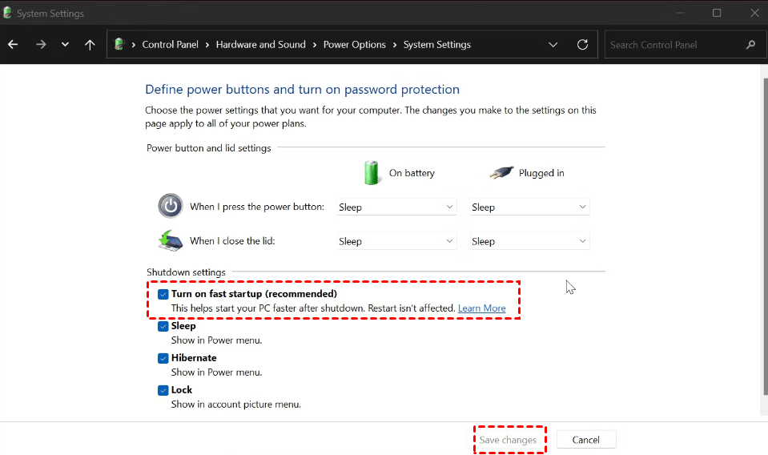The image size is (768, 455).
Task: Toggle Turn on fast startup checkbox
Action: [x=163, y=294]
